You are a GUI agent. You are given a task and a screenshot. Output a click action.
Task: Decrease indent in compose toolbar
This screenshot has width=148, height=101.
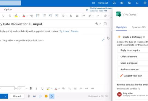87,88
